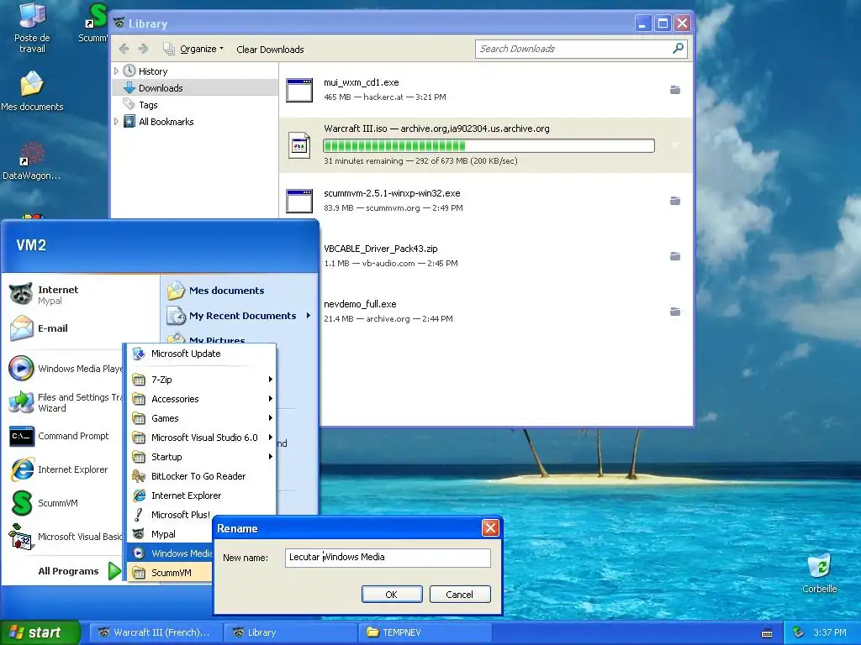The image size is (861, 645).
Task: Open Microsoft Visual Basic from start menu
Action: coord(65,537)
